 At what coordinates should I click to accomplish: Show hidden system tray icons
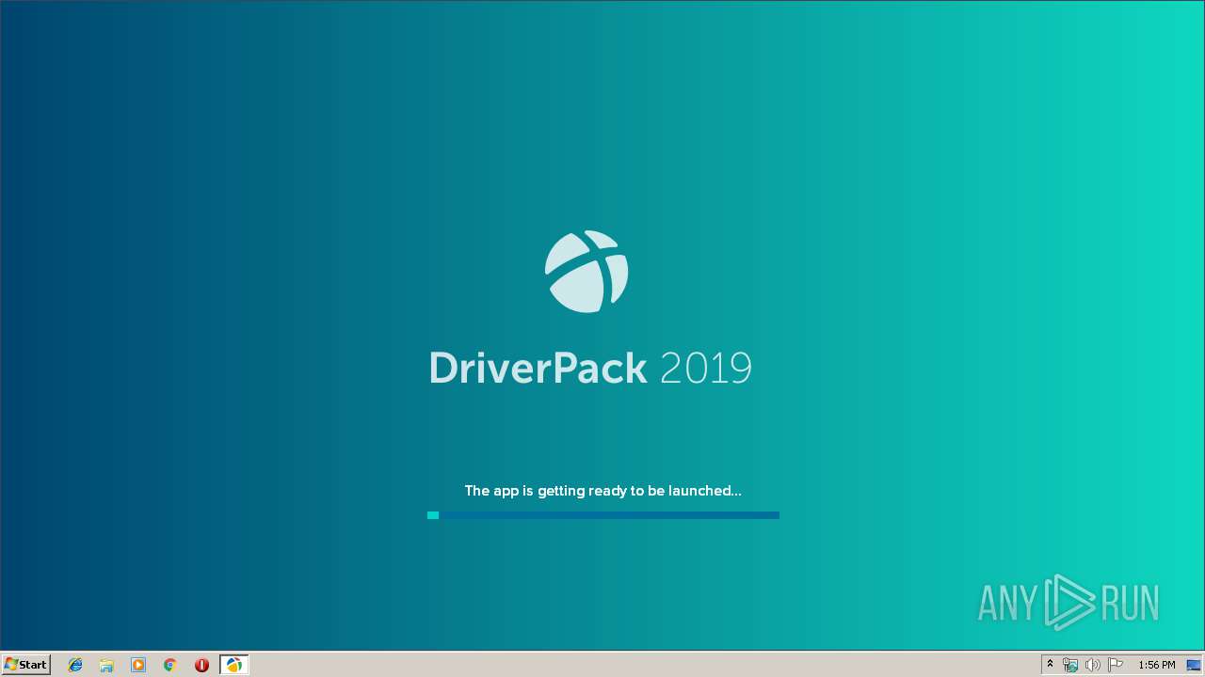click(1050, 665)
